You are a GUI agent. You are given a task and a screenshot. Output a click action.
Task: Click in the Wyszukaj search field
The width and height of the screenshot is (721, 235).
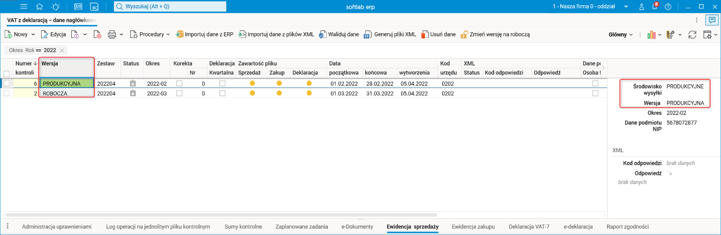point(170,7)
